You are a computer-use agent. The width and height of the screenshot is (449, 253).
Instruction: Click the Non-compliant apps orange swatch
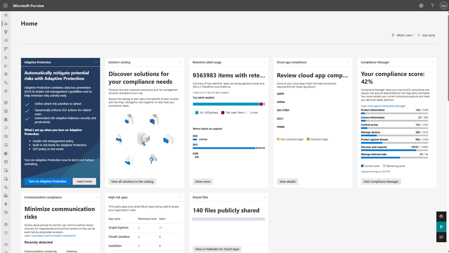(x=278, y=139)
